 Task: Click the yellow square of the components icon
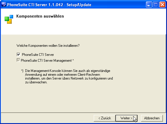(x=9, y=21)
